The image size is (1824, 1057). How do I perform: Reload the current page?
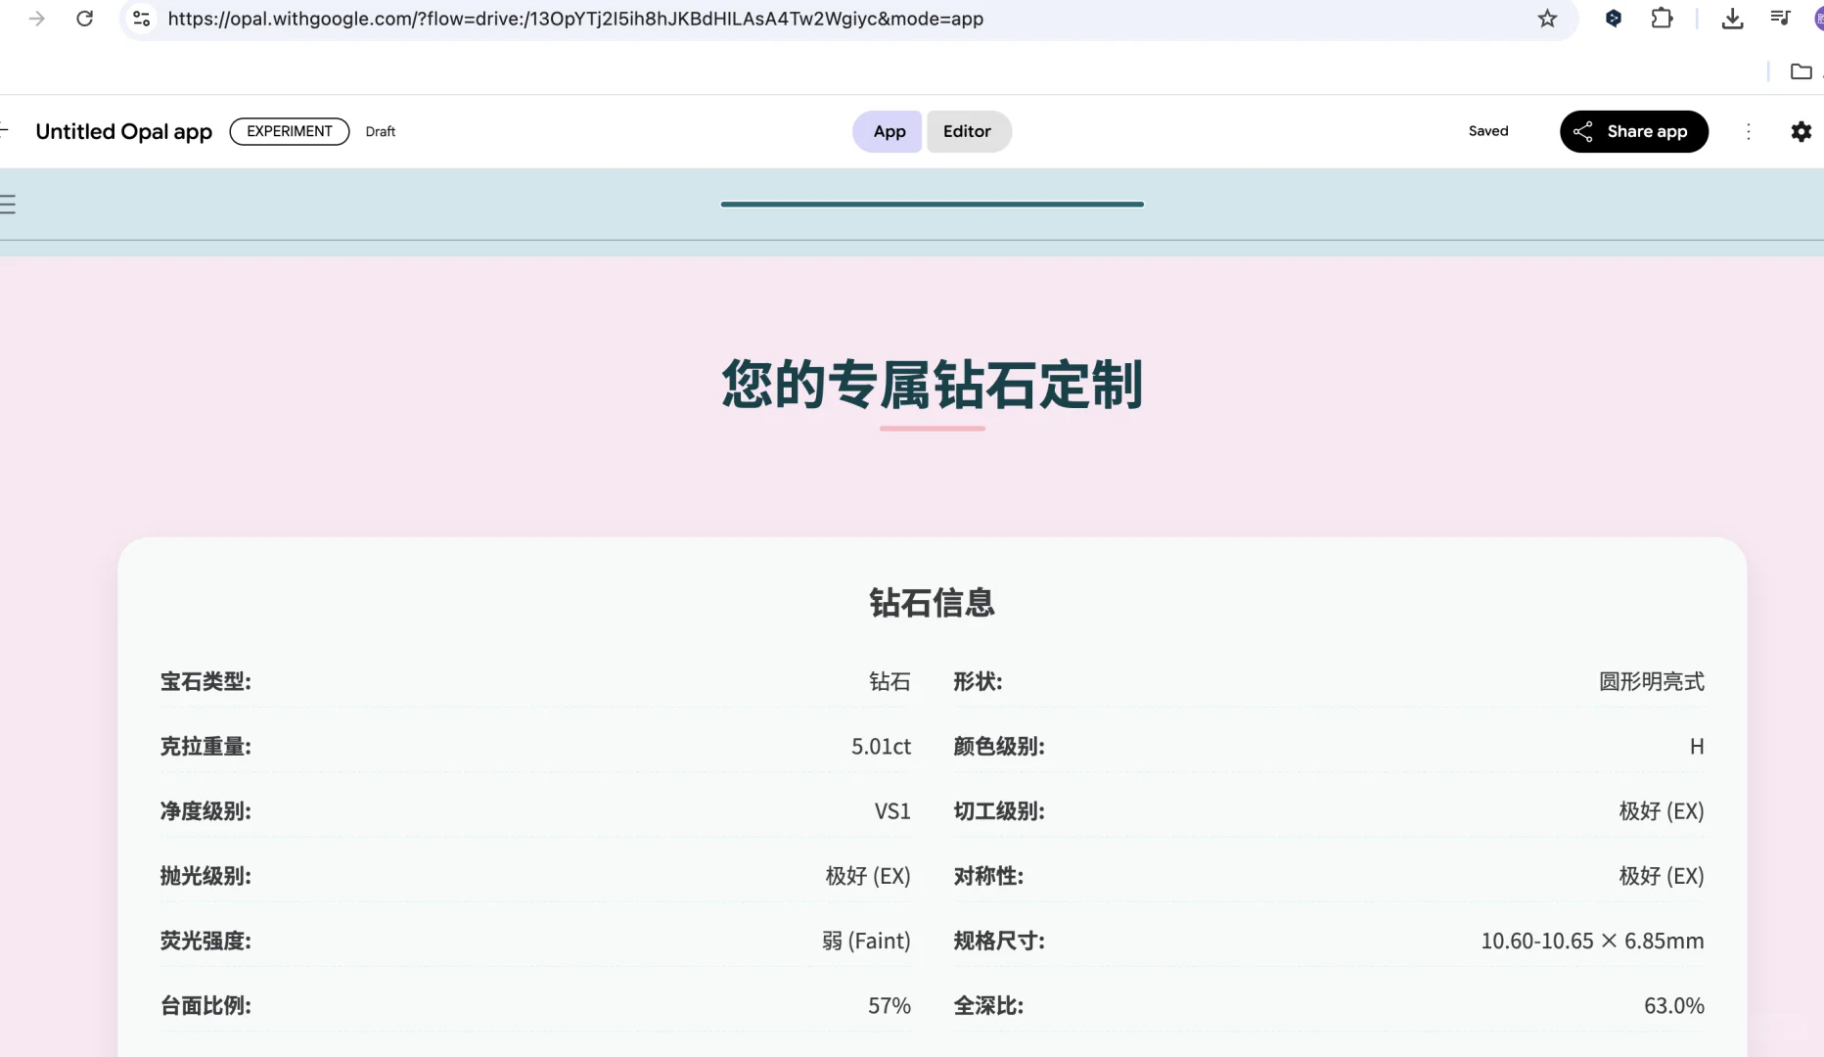(84, 18)
